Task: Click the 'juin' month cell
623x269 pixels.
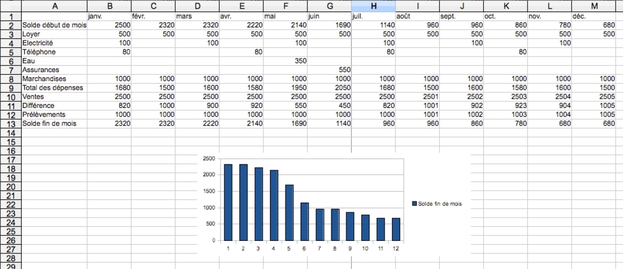Action: [329, 16]
